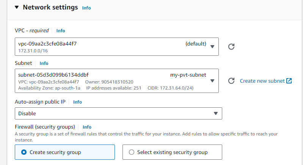
Task: Open Info link beside Subnet label
Action: [x=44, y=63]
